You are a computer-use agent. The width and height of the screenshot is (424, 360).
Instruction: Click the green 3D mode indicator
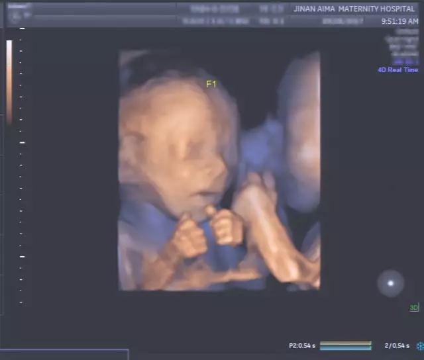(413, 308)
